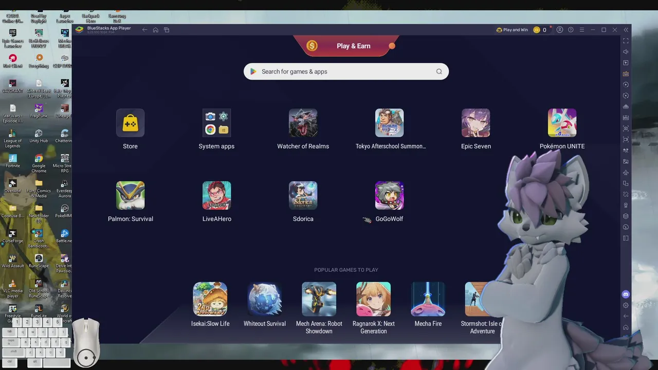
Task: Open the Store app in BlueStacks
Action: [130, 123]
